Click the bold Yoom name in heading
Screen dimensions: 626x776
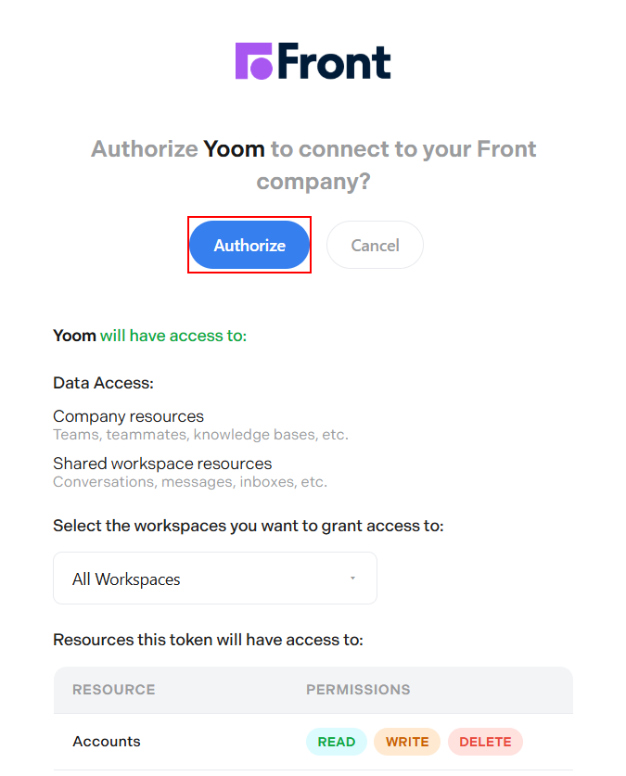(234, 148)
